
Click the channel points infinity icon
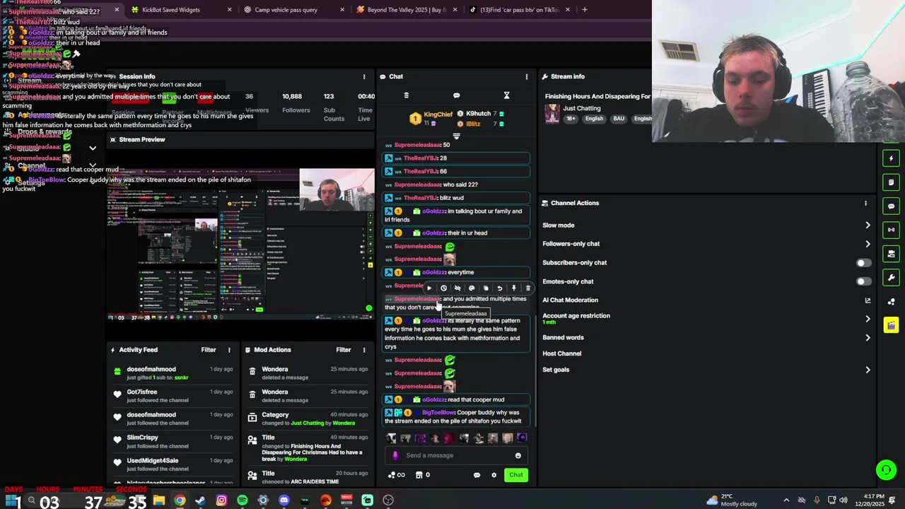[x=397, y=475]
